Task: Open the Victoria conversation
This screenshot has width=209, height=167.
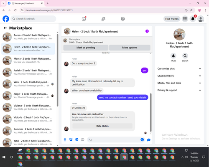Action: (28, 119)
